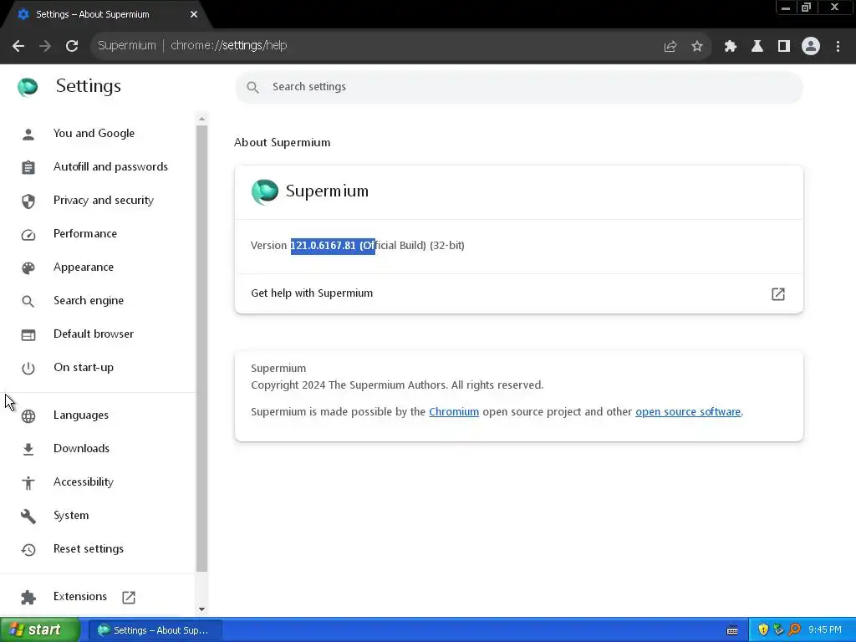Click the shield icon beside Privacy and security
This screenshot has width=856, height=642.
(28, 201)
